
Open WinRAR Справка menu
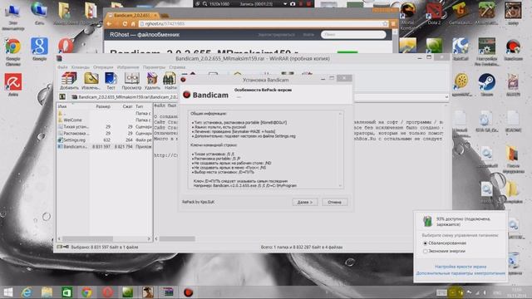177,67
